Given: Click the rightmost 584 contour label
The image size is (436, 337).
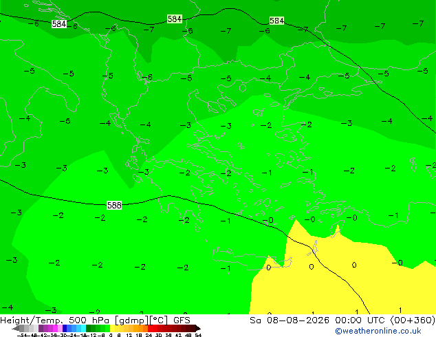Looking at the screenshot, I should 276,21.
